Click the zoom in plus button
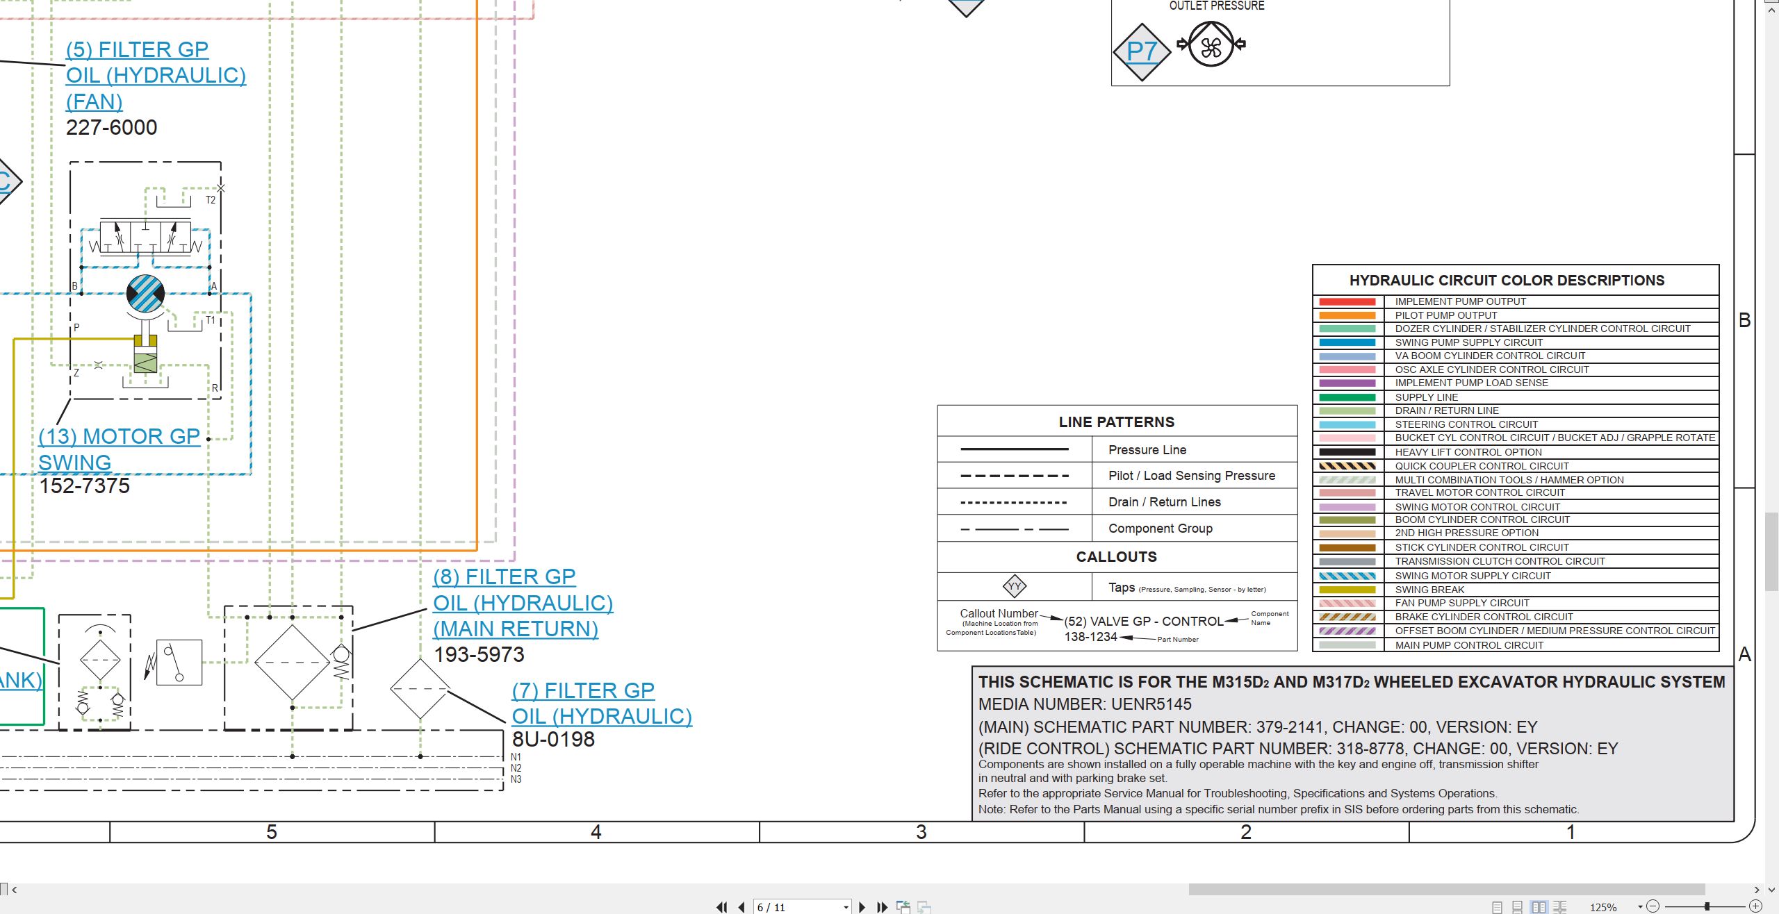 point(1755,906)
